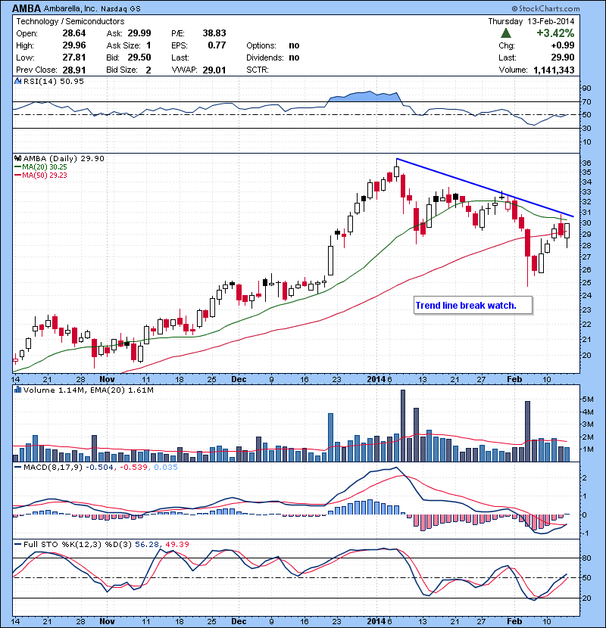Click the Volume legend bar icon
The width and height of the screenshot is (606, 628).
point(17,390)
